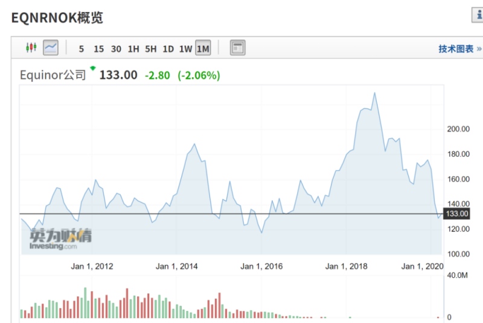The height and width of the screenshot is (323, 483).
Task: Select the area line chart icon
Action: (50, 48)
